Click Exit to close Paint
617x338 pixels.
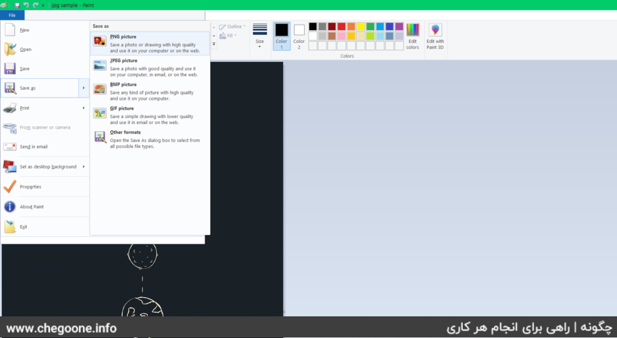[45, 227]
